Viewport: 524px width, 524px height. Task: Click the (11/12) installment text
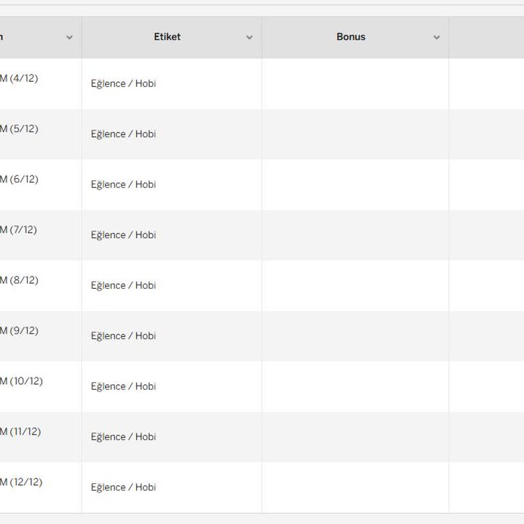click(25, 432)
